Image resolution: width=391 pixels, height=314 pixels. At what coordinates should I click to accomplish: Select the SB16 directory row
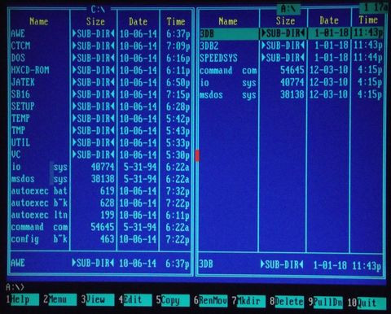(100, 94)
